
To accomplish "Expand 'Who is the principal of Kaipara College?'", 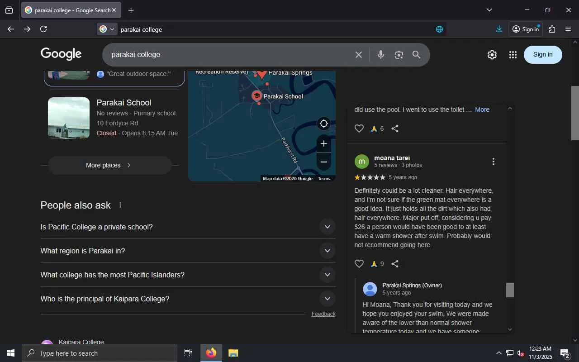I will point(188,299).
